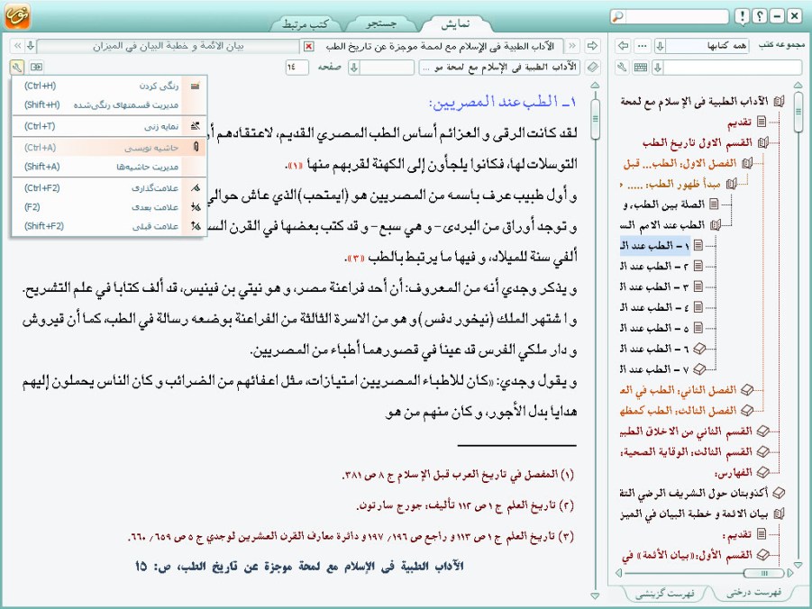Open the dropdown arrow of the tree search field
The image size is (812, 609).
[x=658, y=68]
